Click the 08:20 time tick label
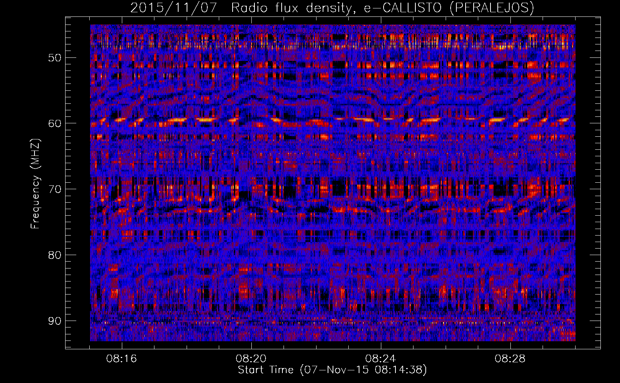Image resolution: width=620 pixels, height=383 pixels. (251, 359)
